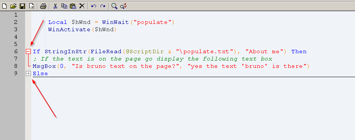Image resolution: width=355 pixels, height=140 pixels.
Task: Click the StringInStr function name
Action: click(66, 52)
